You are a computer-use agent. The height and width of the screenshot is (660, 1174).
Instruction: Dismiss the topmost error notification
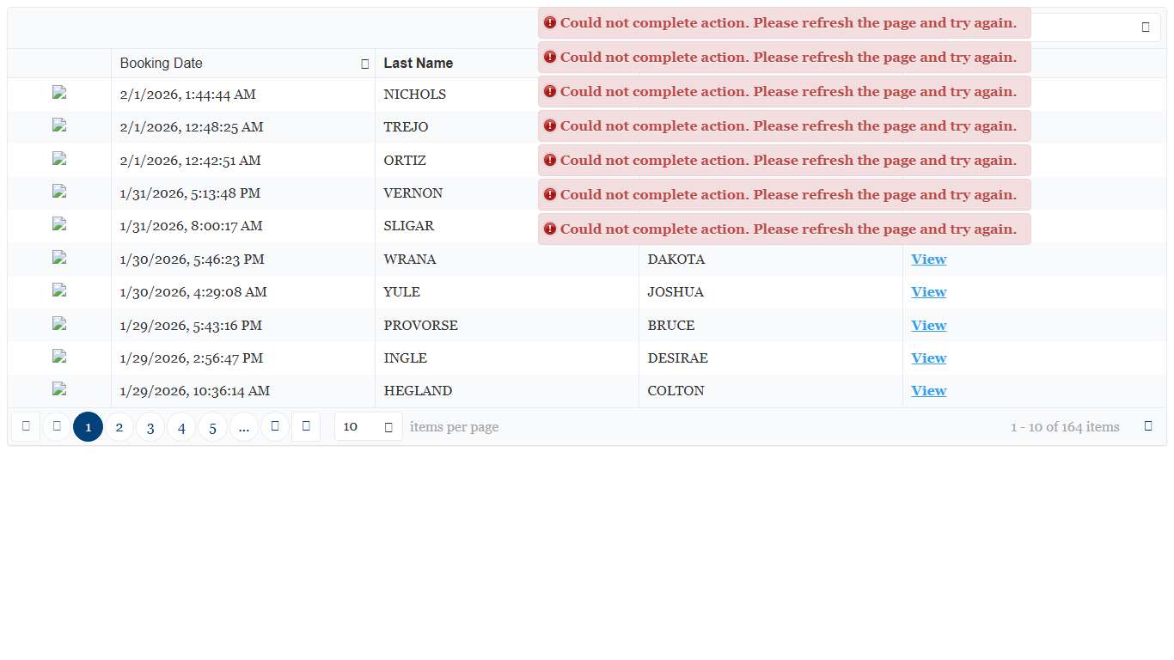(784, 23)
